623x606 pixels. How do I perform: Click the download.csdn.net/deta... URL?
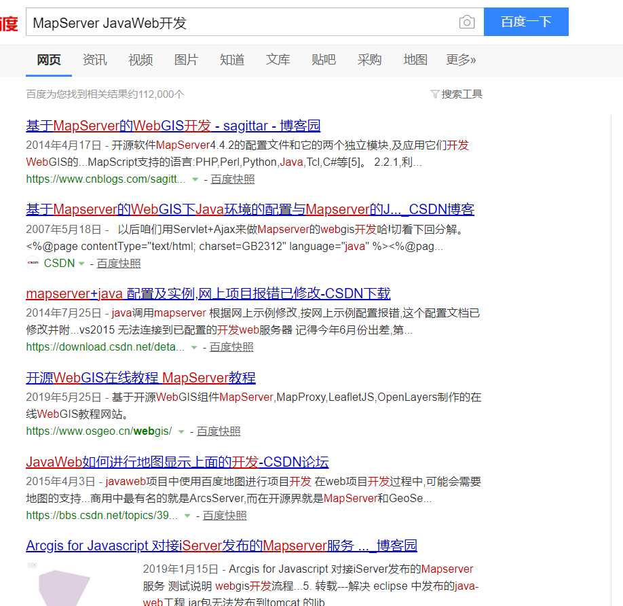[x=105, y=346]
